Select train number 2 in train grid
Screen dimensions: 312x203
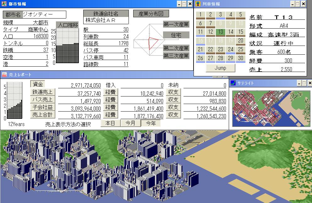(211, 15)
